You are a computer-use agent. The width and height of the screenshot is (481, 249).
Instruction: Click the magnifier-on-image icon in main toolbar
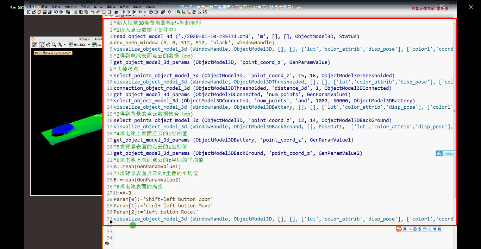pyautogui.click(x=179, y=12)
